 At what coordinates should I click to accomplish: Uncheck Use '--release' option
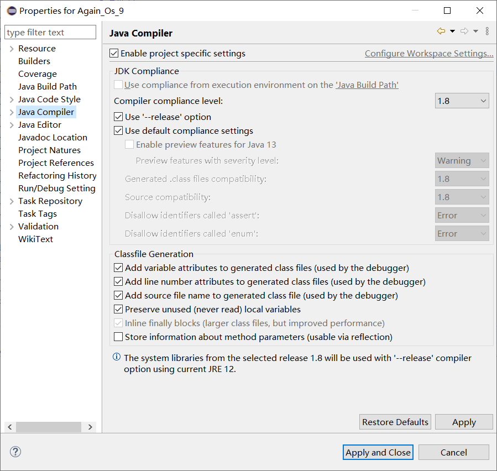[118, 117]
